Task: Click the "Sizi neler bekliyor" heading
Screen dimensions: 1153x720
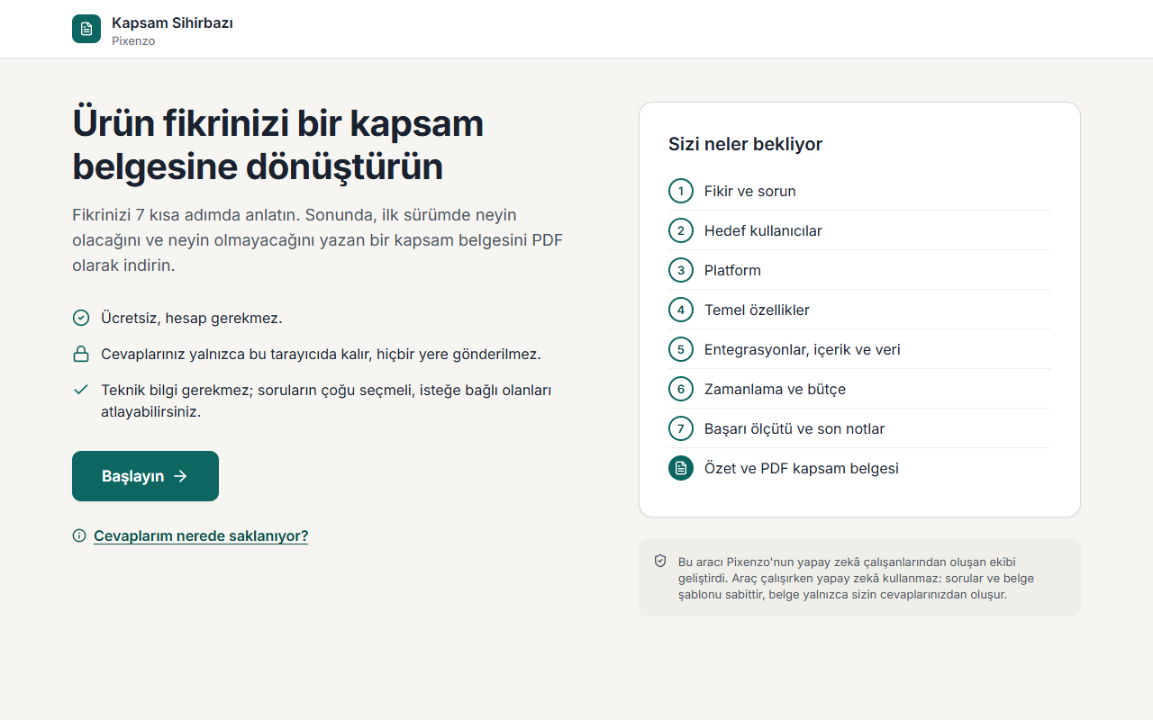Action: coord(745,144)
